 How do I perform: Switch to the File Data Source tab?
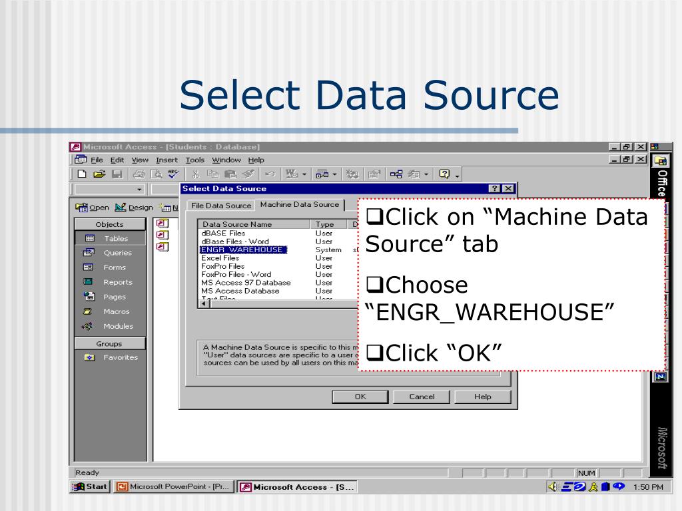click(x=221, y=206)
